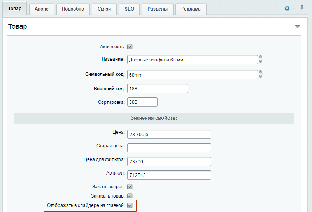The width and height of the screenshot is (312, 212).
Task: Toggle the Заказать товар checkbox
Action: 130,196
